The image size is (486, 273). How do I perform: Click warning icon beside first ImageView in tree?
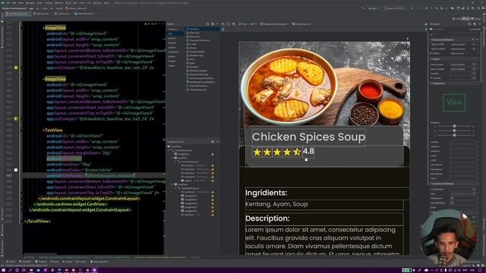tap(213, 154)
